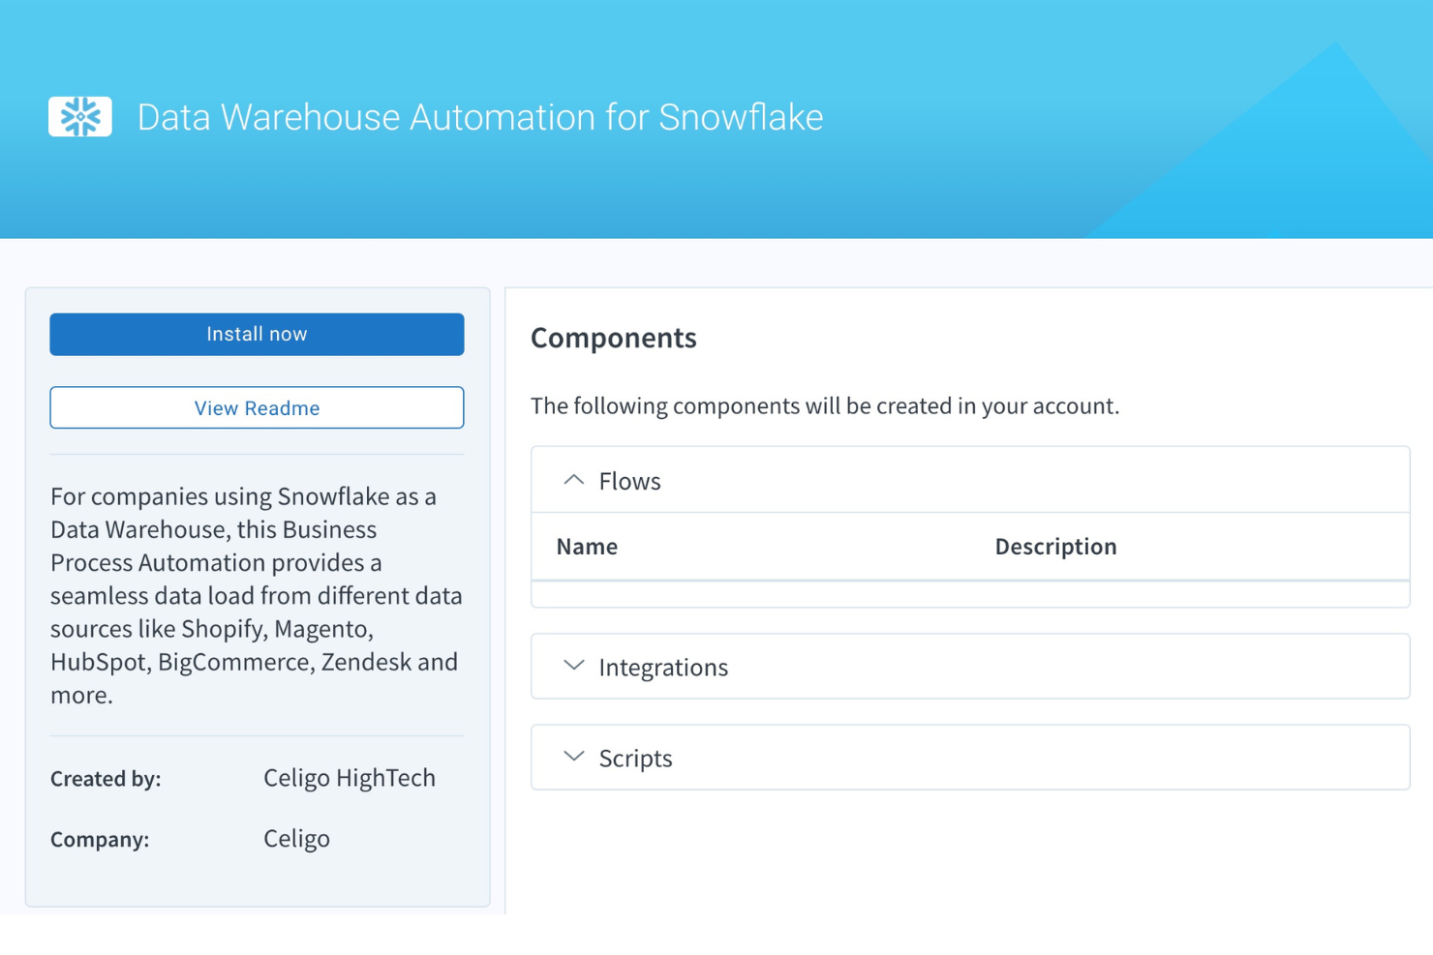Click the Description column header
The height and width of the screenshot is (955, 1433).
(x=1055, y=547)
